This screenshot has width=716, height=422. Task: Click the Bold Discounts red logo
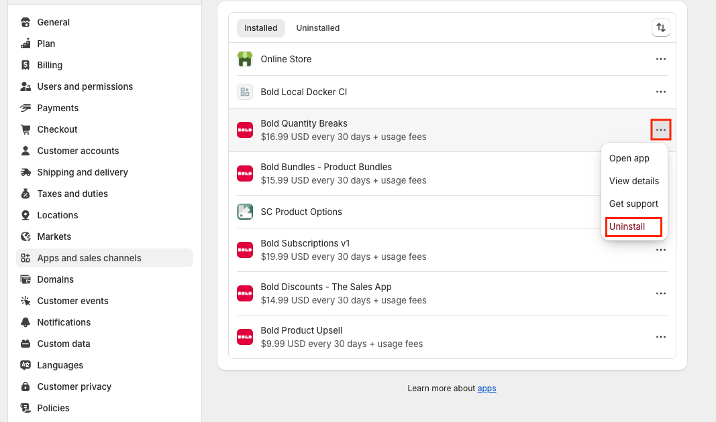click(x=245, y=293)
